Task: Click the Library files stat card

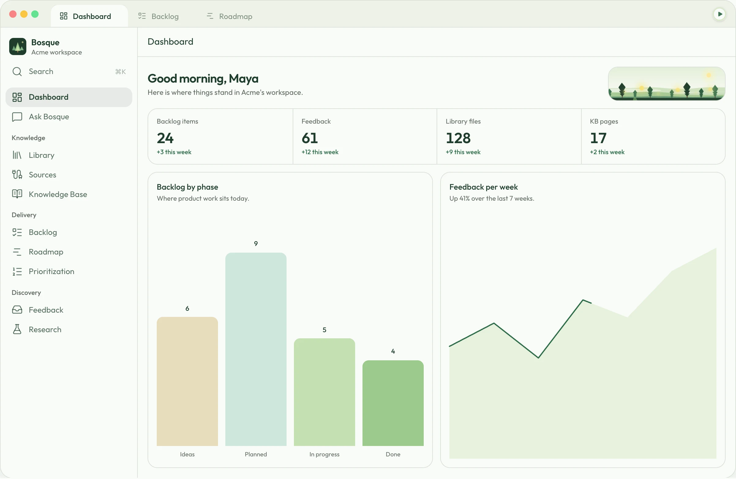Action: pos(509,137)
